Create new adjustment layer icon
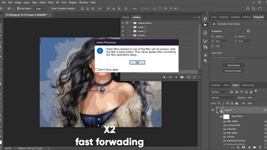Screen dimensions: 267x150 coord(249,147)
